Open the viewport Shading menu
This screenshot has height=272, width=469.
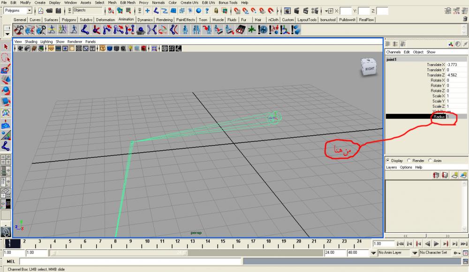[31, 42]
